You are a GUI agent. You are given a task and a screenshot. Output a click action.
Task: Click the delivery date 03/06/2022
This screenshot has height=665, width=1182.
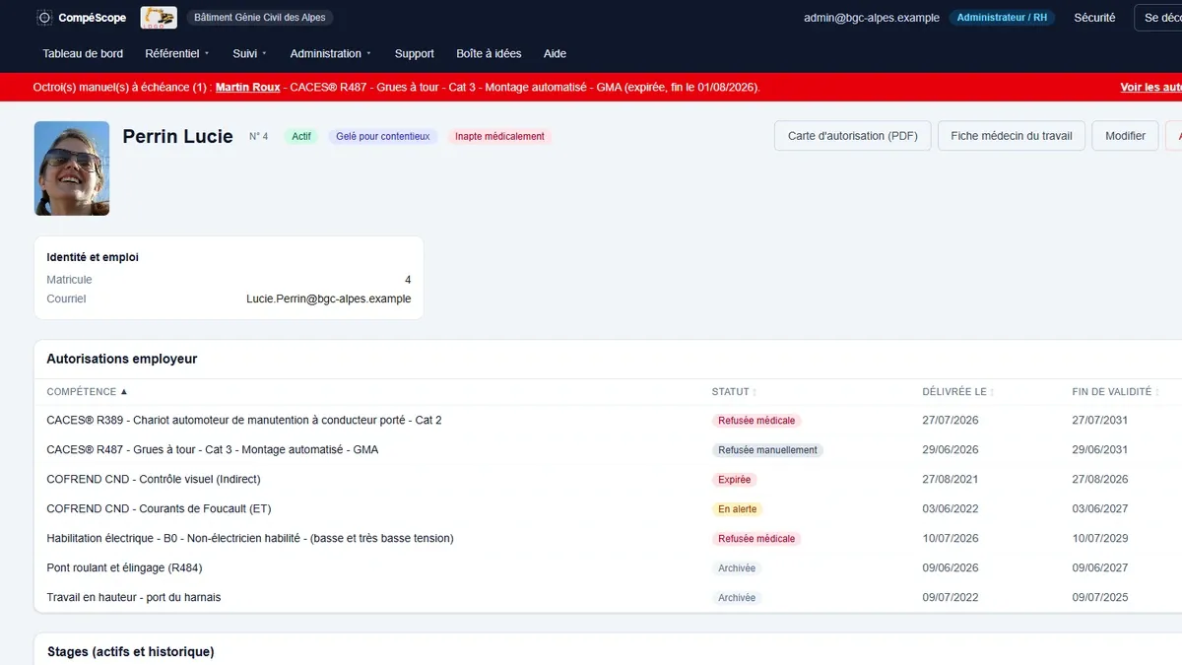tap(951, 508)
